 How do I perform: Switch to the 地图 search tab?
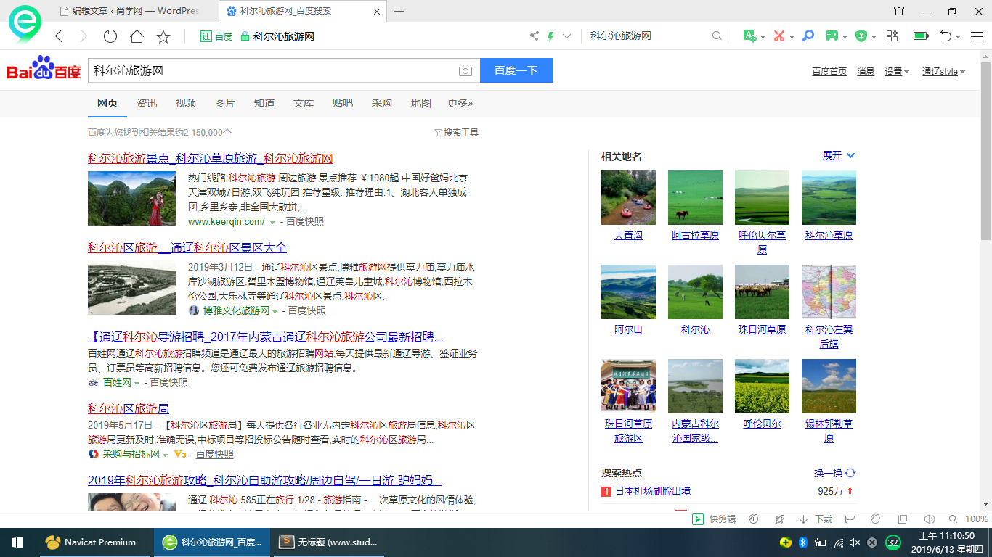[421, 103]
